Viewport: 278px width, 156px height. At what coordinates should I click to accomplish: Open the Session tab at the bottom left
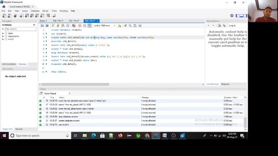[19, 129]
